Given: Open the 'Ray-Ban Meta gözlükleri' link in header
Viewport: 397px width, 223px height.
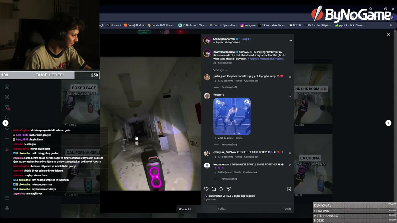Looking at the screenshot, I should tap(228, 42).
